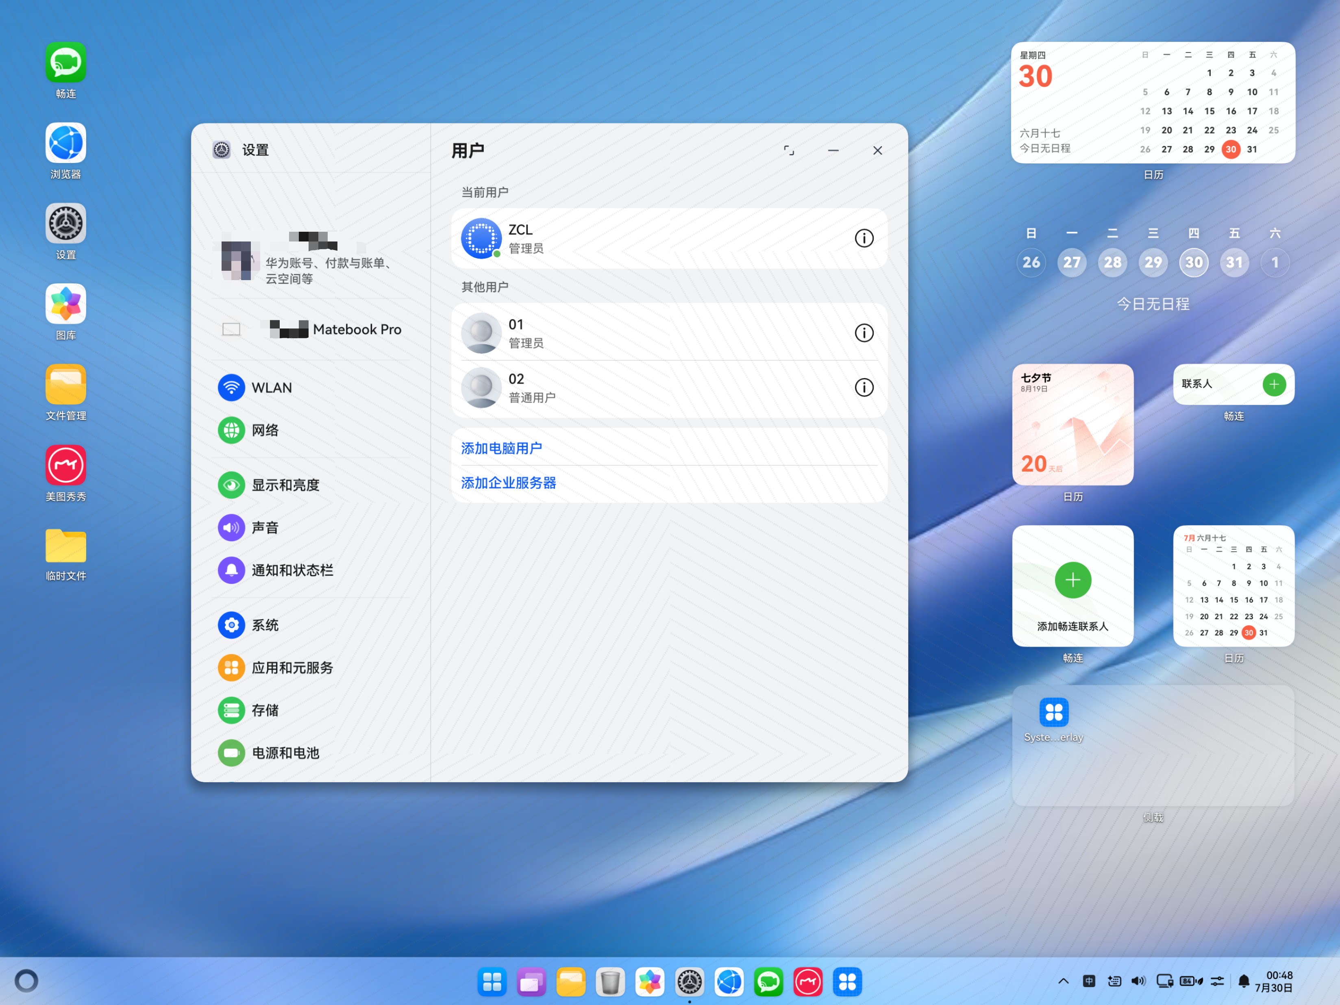This screenshot has width=1340, height=1005.
Task: Maximize the Settings window
Action: coord(789,150)
